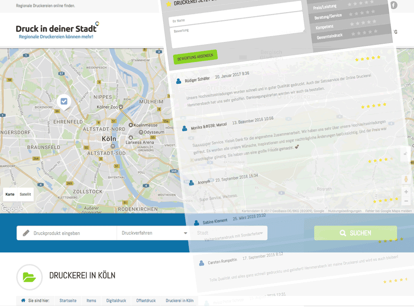The height and width of the screenshot is (307, 414).
Task: Click Carsten Rumpeltin avatar icon
Action: pos(202,263)
